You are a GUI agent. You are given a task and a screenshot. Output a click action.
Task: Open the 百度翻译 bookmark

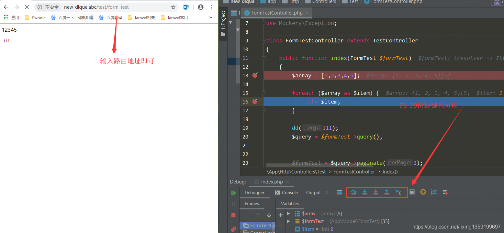click(111, 17)
